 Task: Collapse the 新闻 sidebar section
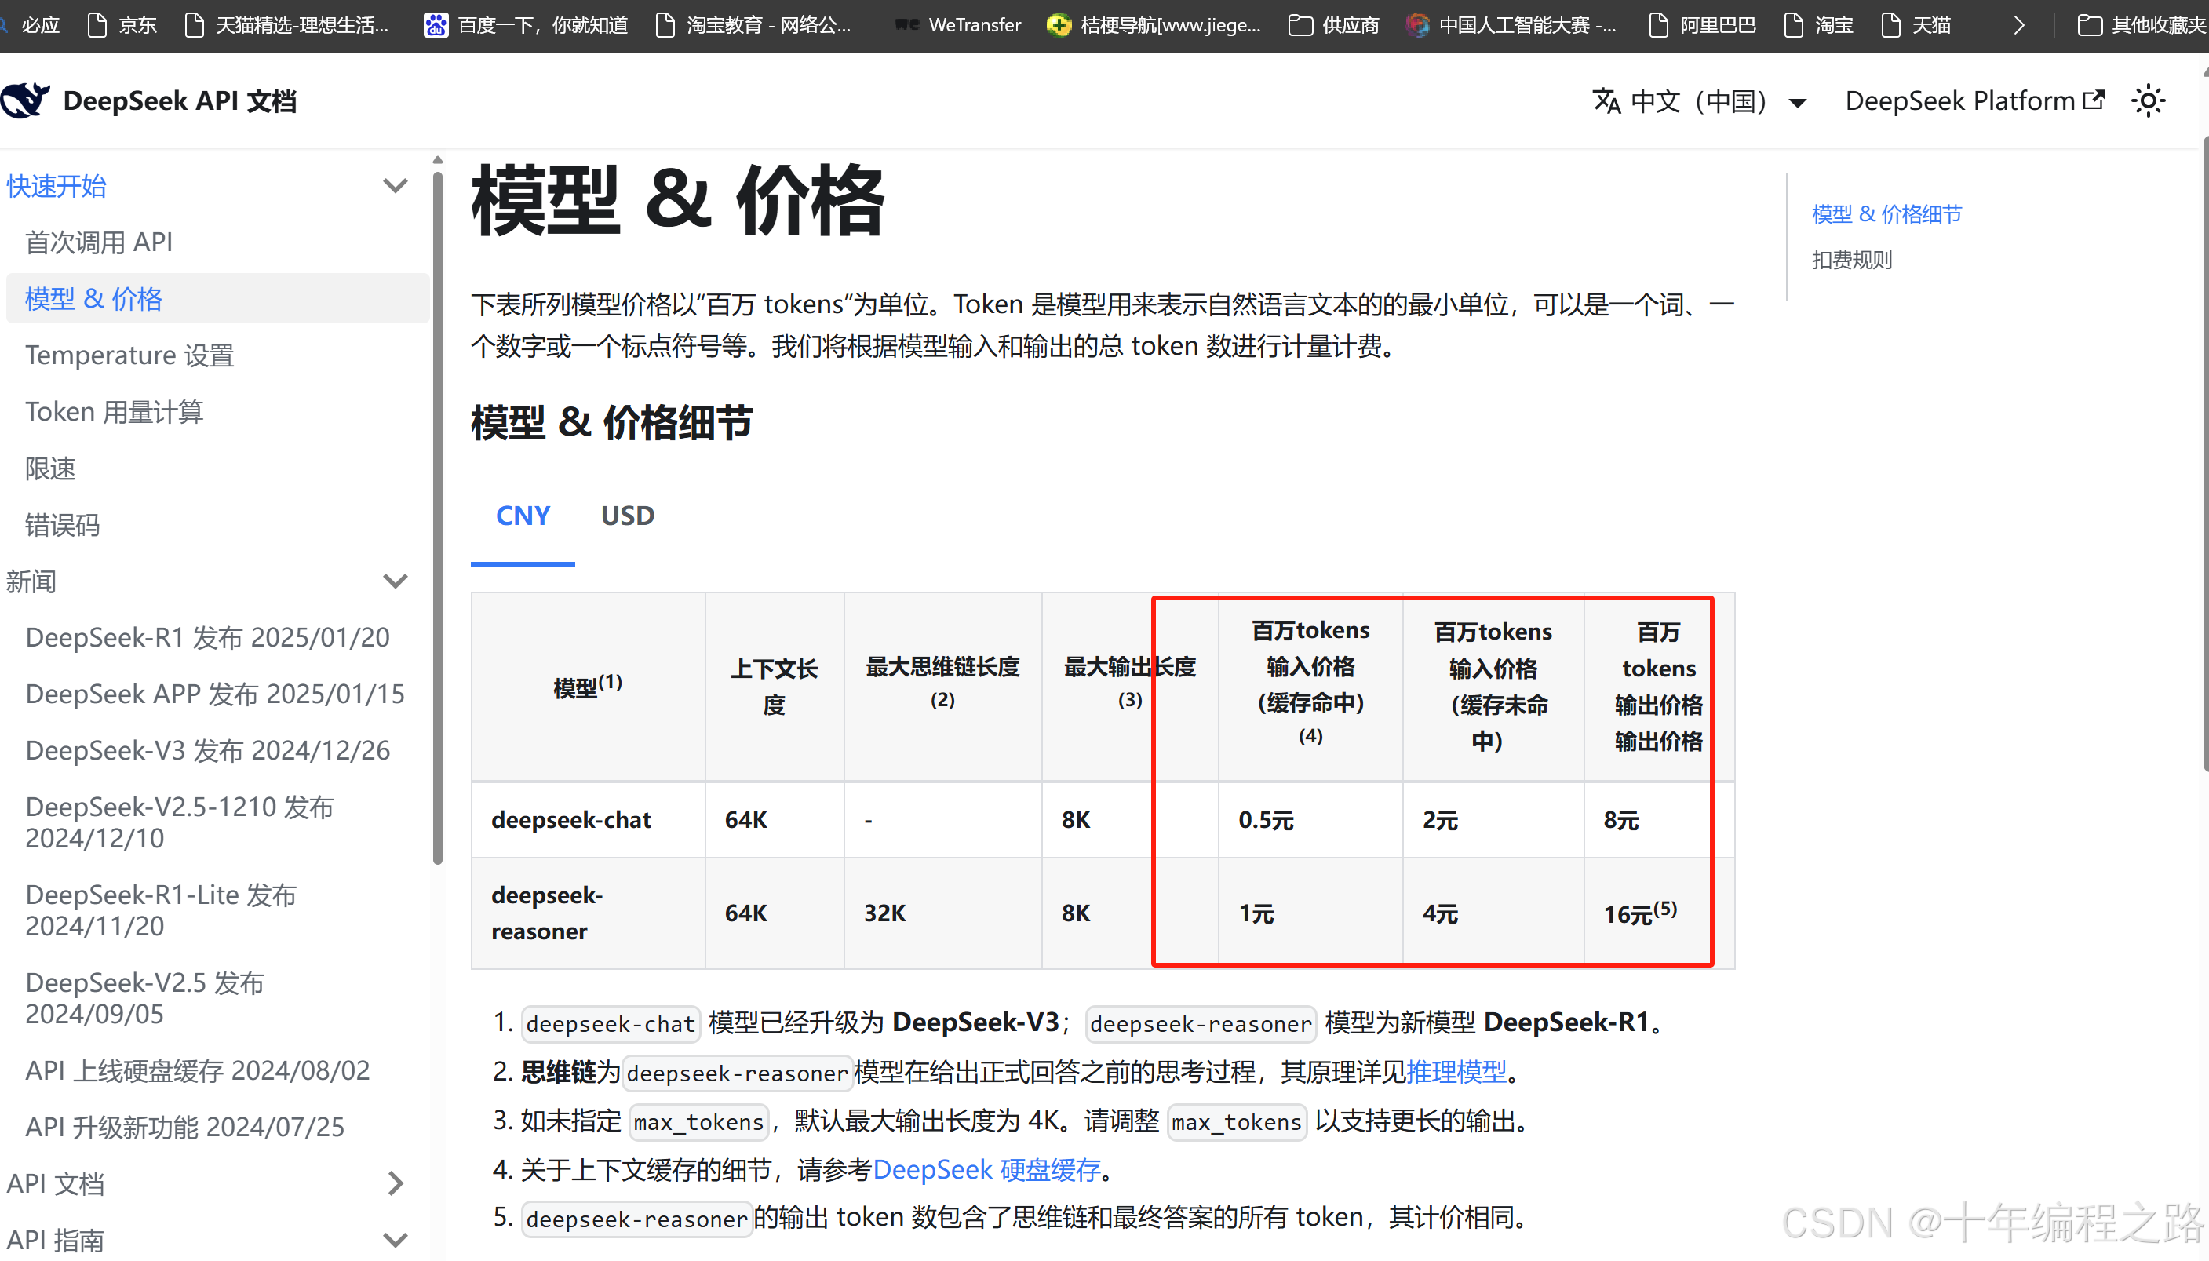pyautogui.click(x=395, y=580)
